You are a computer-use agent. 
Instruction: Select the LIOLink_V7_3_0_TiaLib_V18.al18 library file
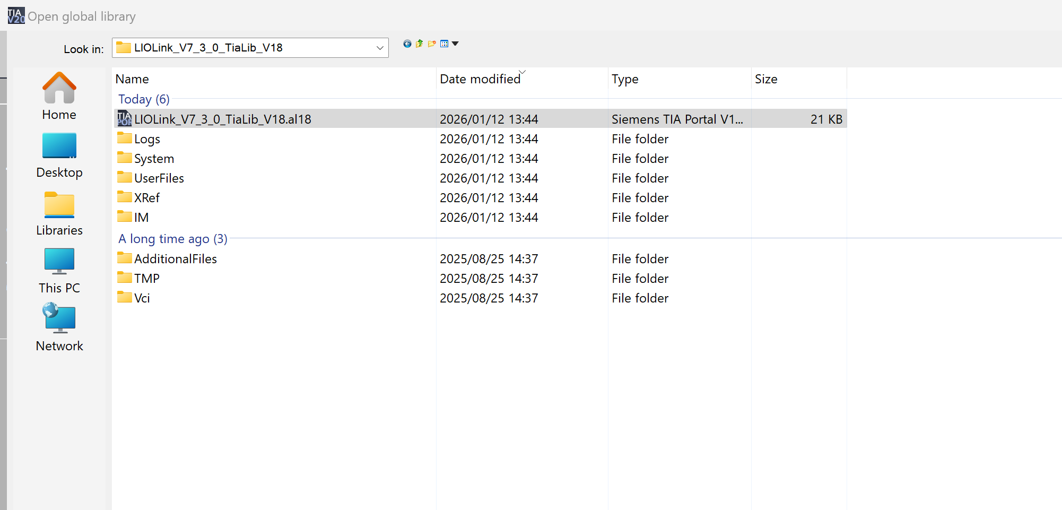tap(222, 119)
